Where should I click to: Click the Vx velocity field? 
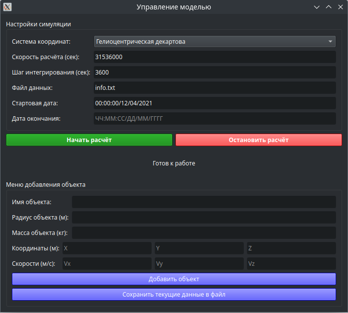107,264
